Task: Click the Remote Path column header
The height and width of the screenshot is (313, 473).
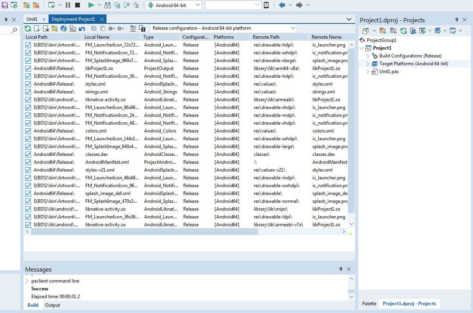Action: pos(266,37)
